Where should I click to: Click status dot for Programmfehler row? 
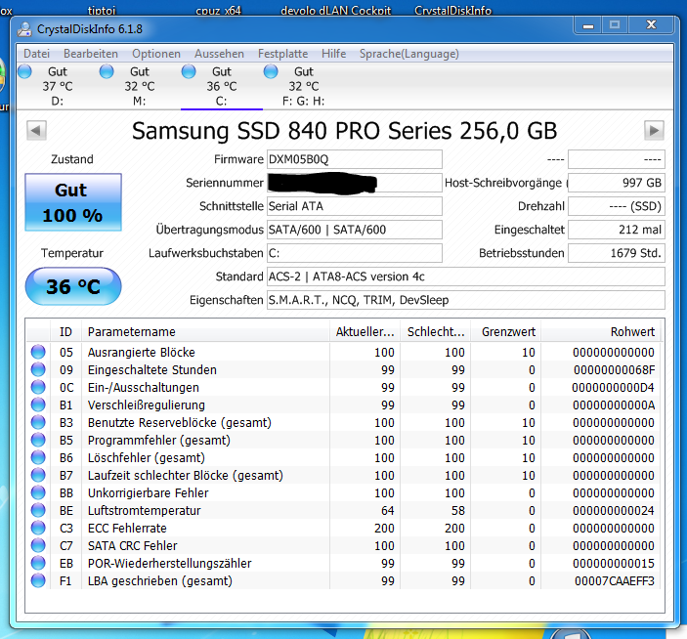(38, 440)
